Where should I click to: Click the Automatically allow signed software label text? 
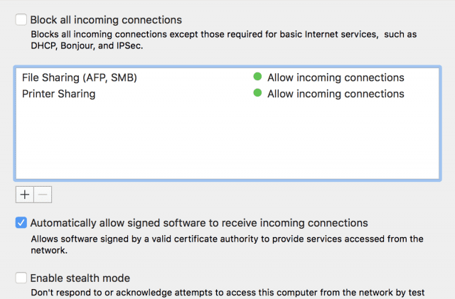tap(199, 222)
